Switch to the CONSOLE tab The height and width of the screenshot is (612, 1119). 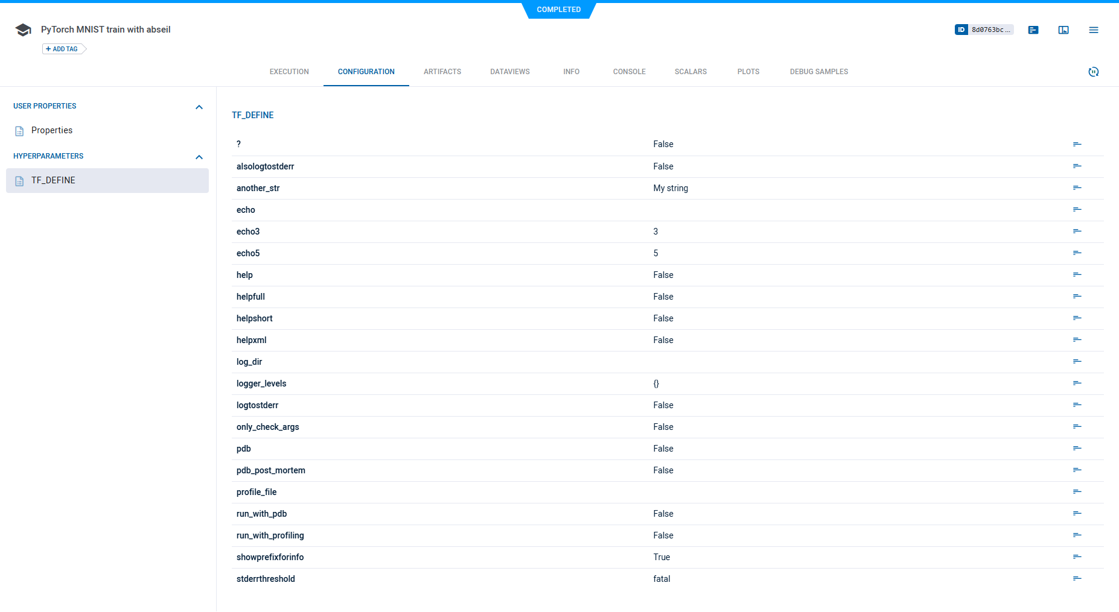629,71
